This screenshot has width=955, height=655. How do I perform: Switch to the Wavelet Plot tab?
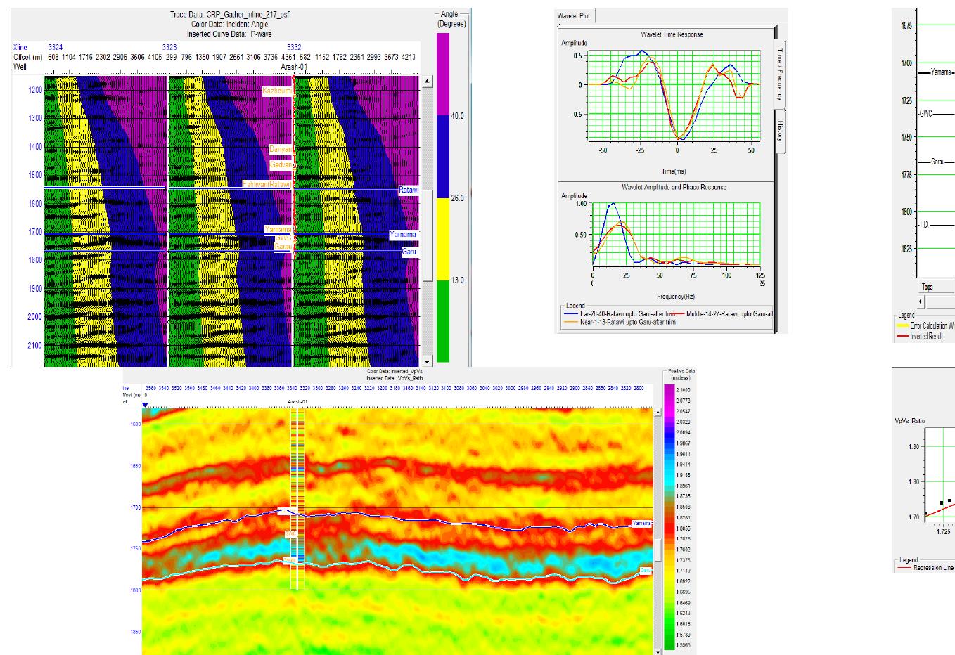pyautogui.click(x=575, y=16)
